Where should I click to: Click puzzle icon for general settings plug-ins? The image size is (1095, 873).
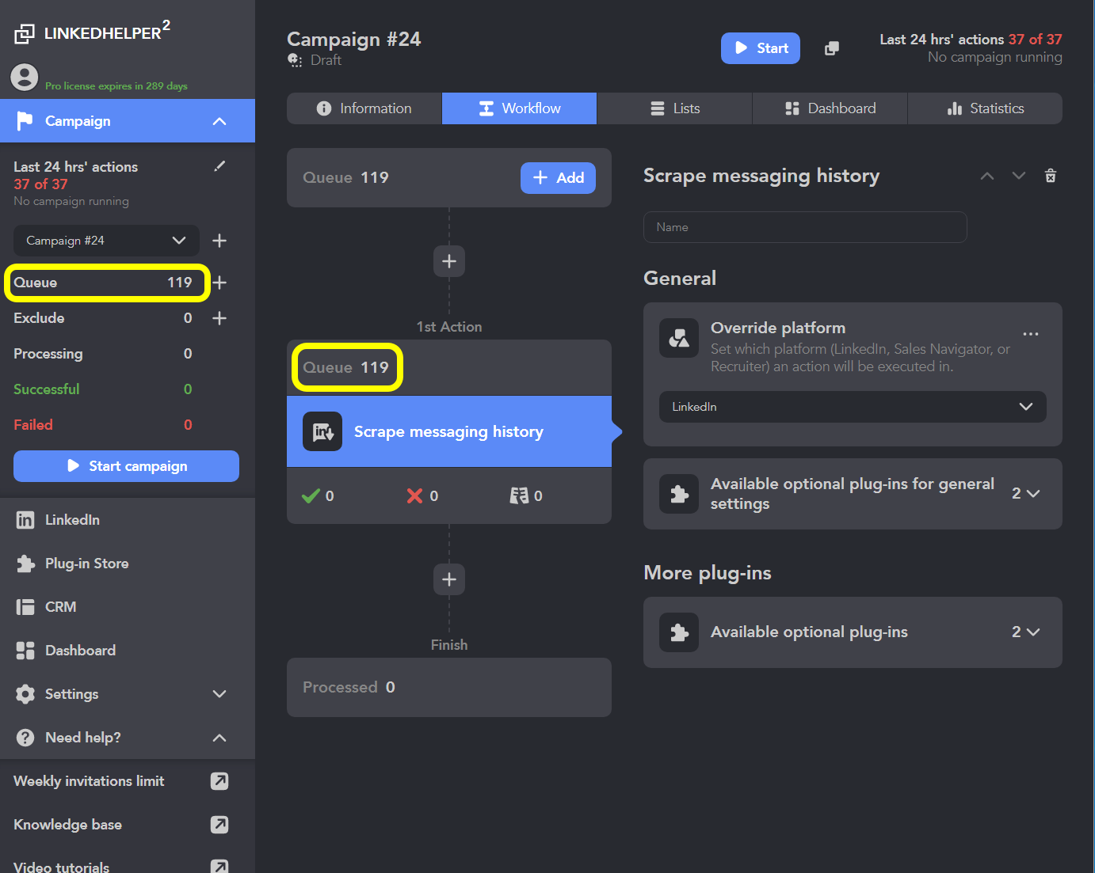(679, 494)
